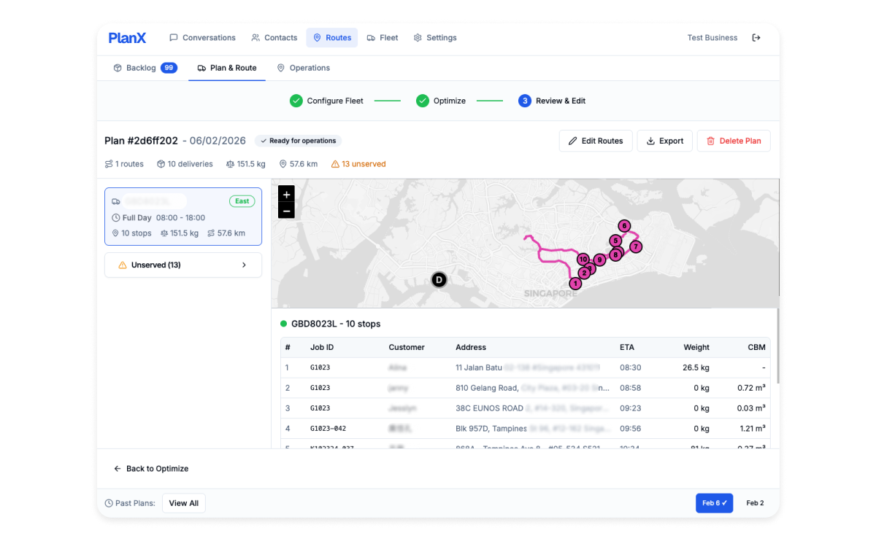Open the Conversations menu item

(x=202, y=38)
